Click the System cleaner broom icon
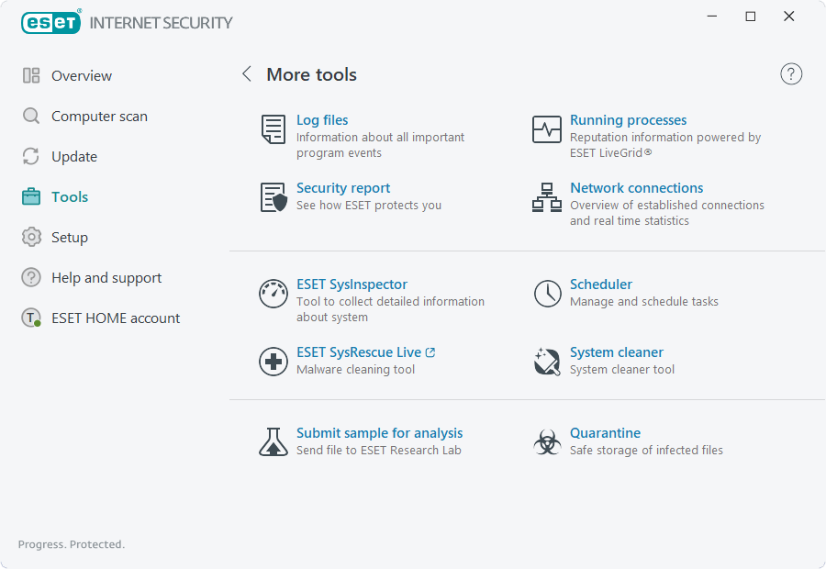The height and width of the screenshot is (569, 826). pyautogui.click(x=547, y=362)
